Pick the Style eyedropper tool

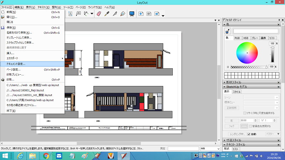pyautogui.click(x=107, y=14)
